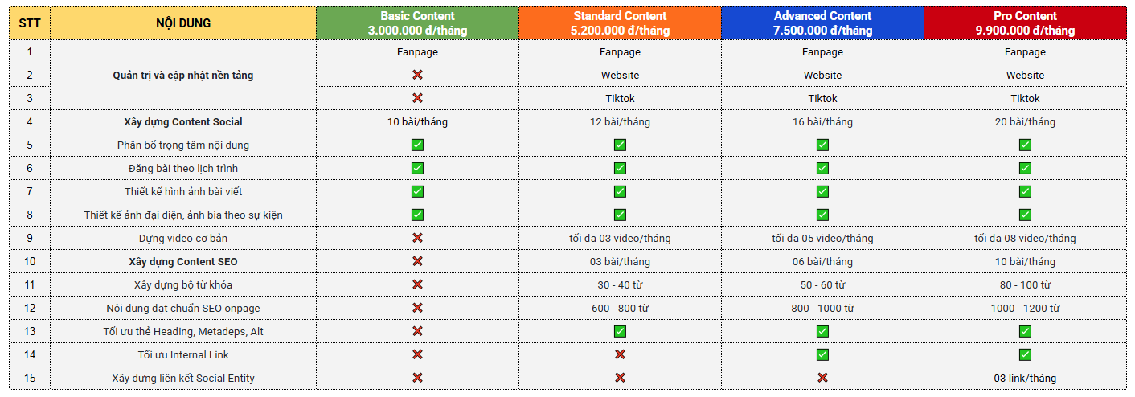Click the NỘI DUNG column header
Image resolution: width=1135 pixels, height=397 pixels.
(x=183, y=23)
